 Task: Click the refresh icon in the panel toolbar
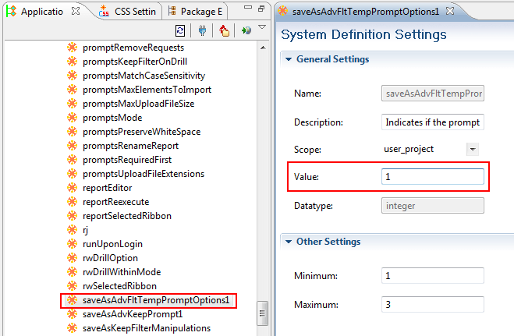[180, 30]
